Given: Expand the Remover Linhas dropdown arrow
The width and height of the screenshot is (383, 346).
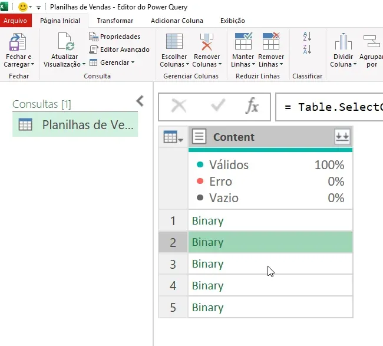Looking at the screenshot, I should point(281,64).
